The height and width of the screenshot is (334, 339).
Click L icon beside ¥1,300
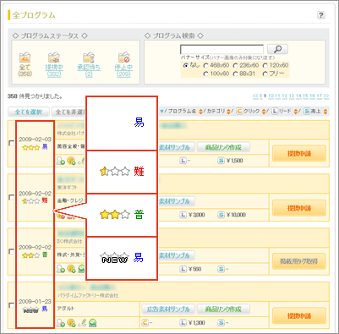point(183,322)
